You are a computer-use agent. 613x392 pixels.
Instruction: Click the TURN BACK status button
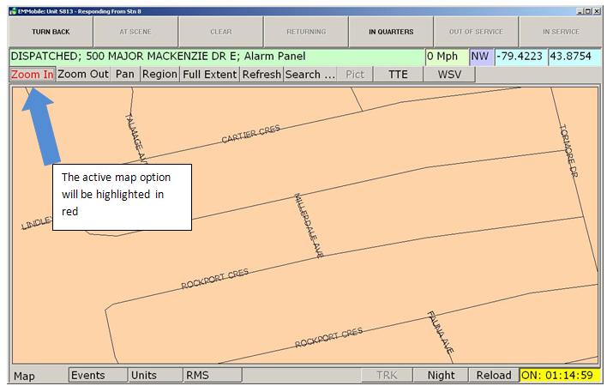(51, 32)
